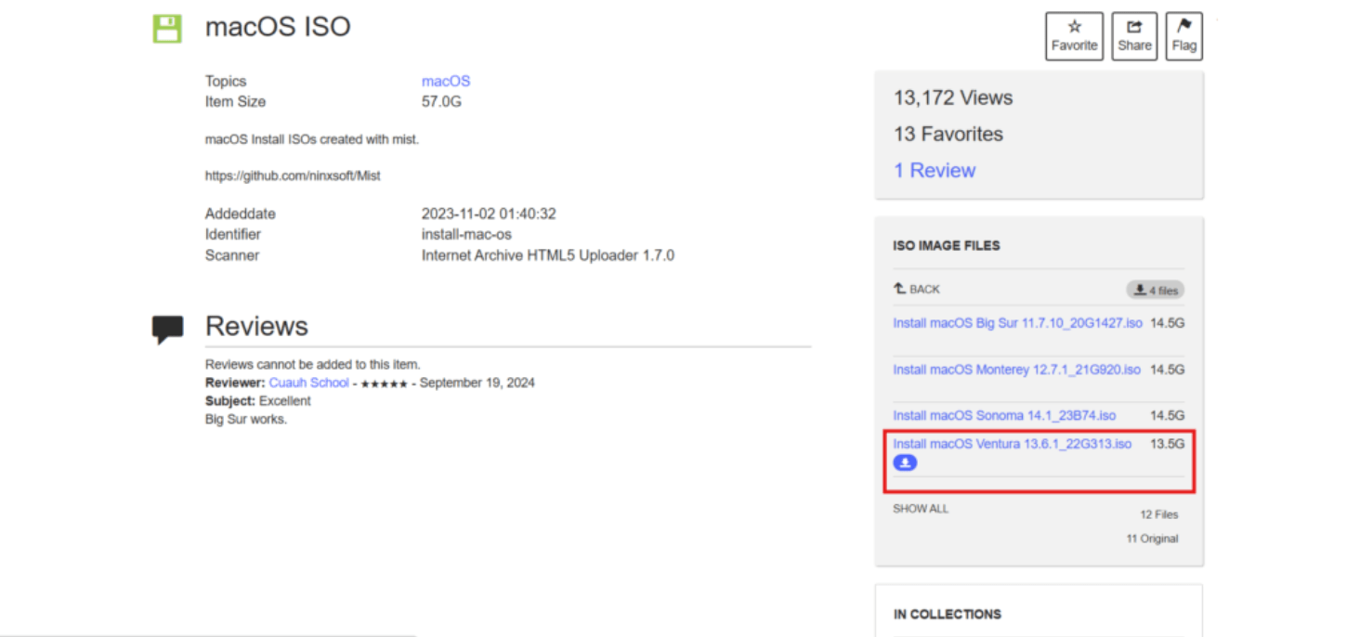Click the Favorite star button
The image size is (1360, 637).
(1074, 36)
